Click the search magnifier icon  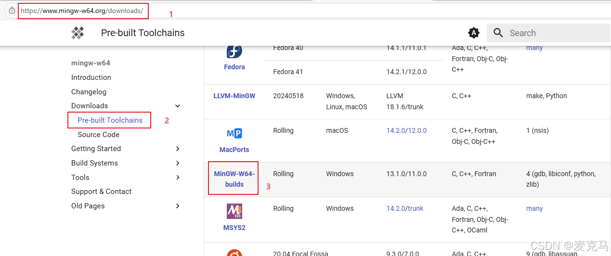[x=499, y=33]
